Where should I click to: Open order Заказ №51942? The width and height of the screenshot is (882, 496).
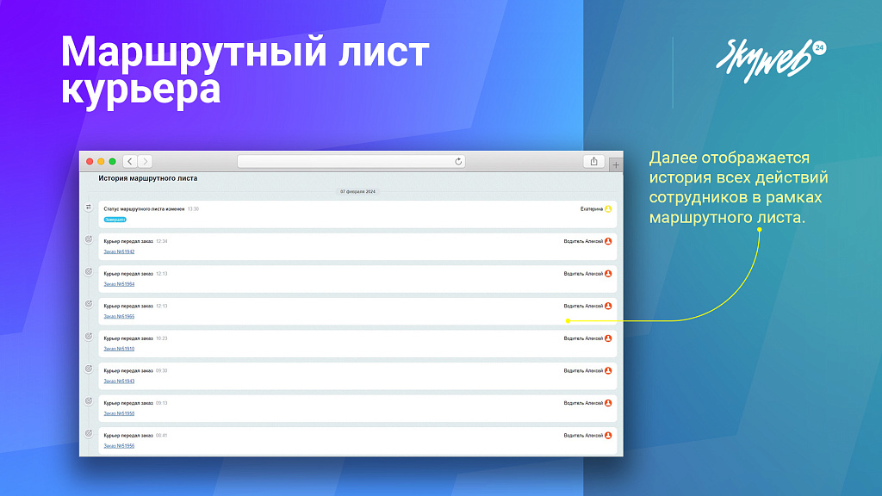point(121,251)
